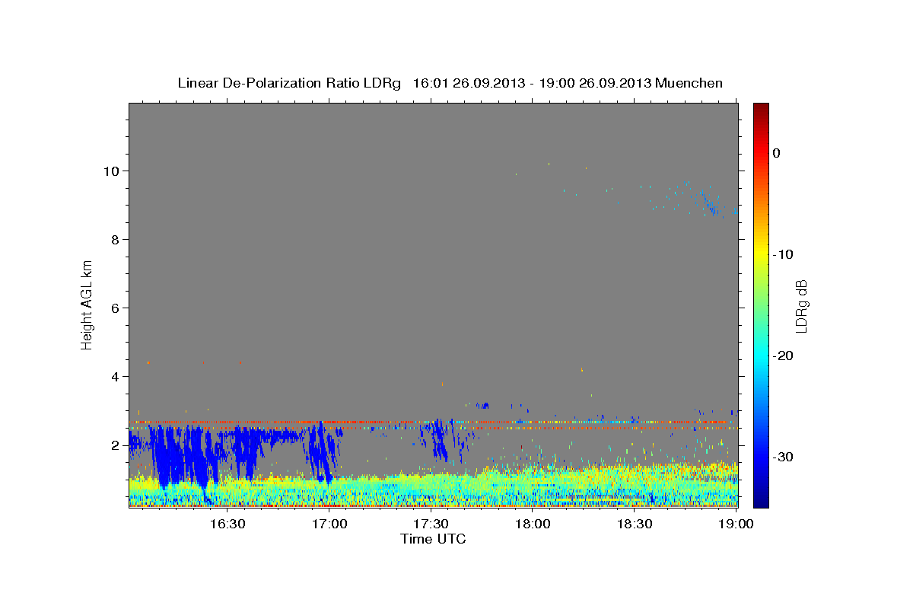Screen dimensions: 913x609
Task: Click the 'Time UTC' axis label
Action: [433, 539]
